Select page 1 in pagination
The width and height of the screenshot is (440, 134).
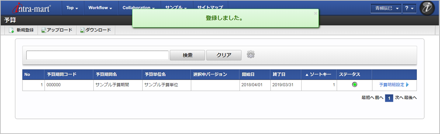point(389,98)
